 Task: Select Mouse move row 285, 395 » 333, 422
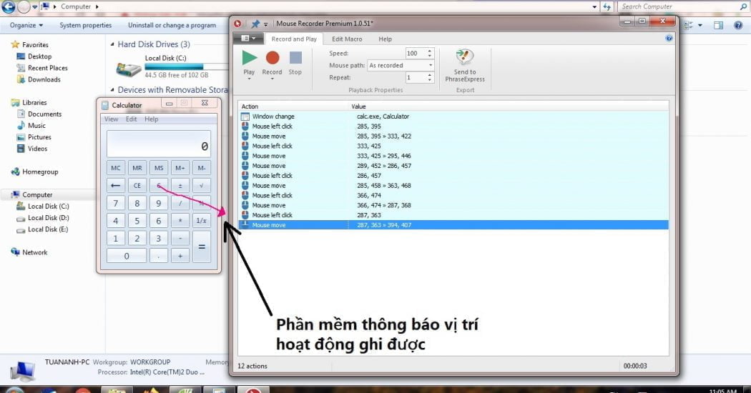(453, 136)
